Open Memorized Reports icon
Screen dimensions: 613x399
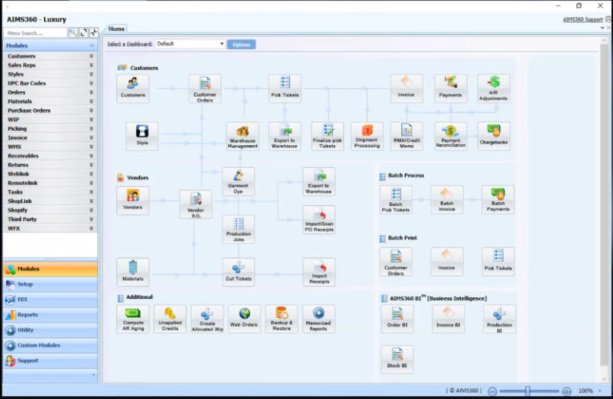318,319
